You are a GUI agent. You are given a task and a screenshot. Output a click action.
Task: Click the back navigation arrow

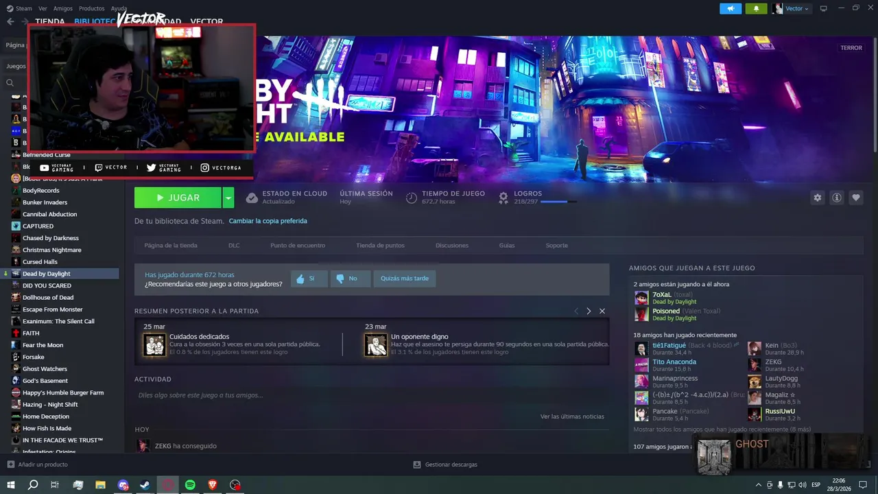point(10,21)
